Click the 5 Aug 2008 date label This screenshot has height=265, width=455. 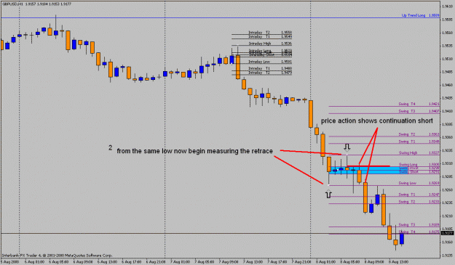click(x=9, y=262)
